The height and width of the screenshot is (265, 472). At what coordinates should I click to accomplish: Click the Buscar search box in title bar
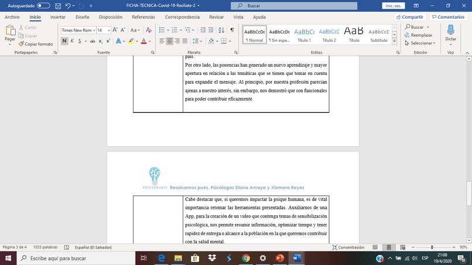pyautogui.click(x=294, y=6)
